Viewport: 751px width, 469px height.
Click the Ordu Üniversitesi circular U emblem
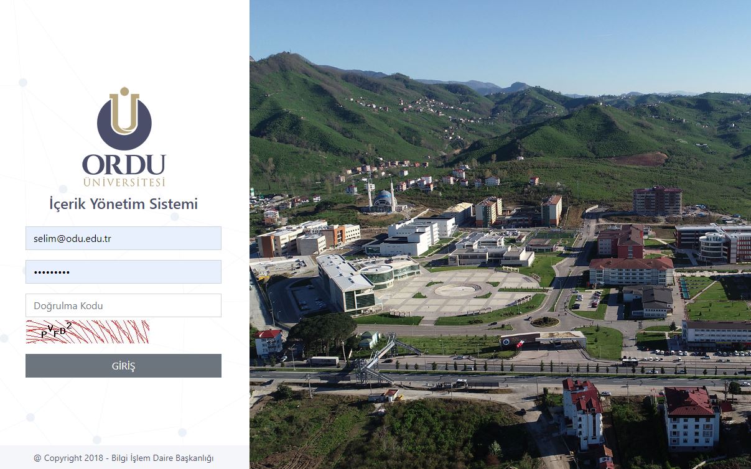tap(124, 119)
